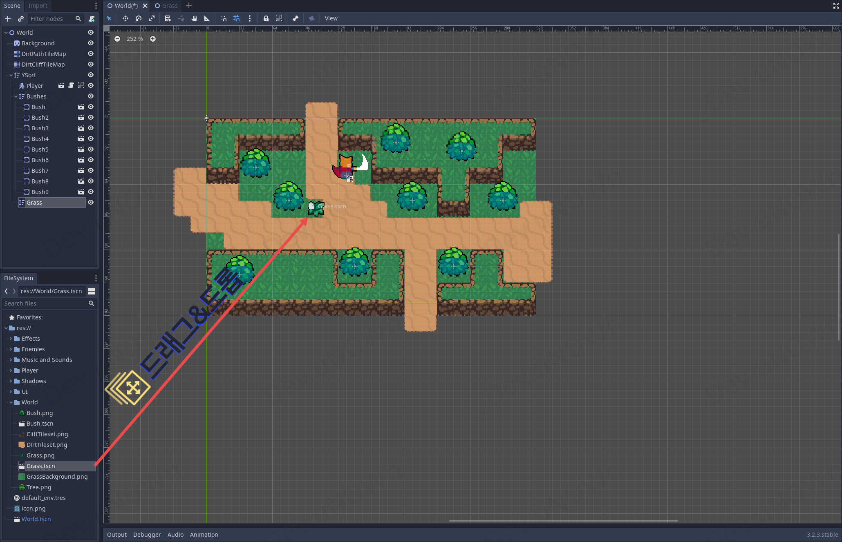Screen dimensions: 842x542
Task: Collapse the World folder in FileSystem
Action: pyautogui.click(x=11, y=402)
